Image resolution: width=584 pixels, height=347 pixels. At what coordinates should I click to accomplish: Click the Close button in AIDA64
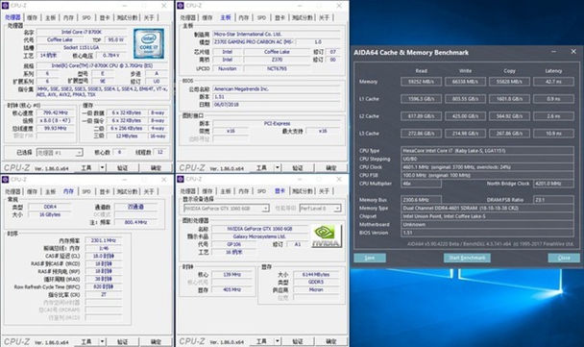(x=564, y=258)
